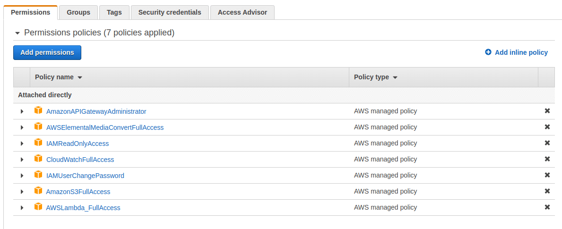Image resolution: width=562 pixels, height=229 pixels.
Task: Open the Groups tab
Action: pyautogui.click(x=78, y=13)
